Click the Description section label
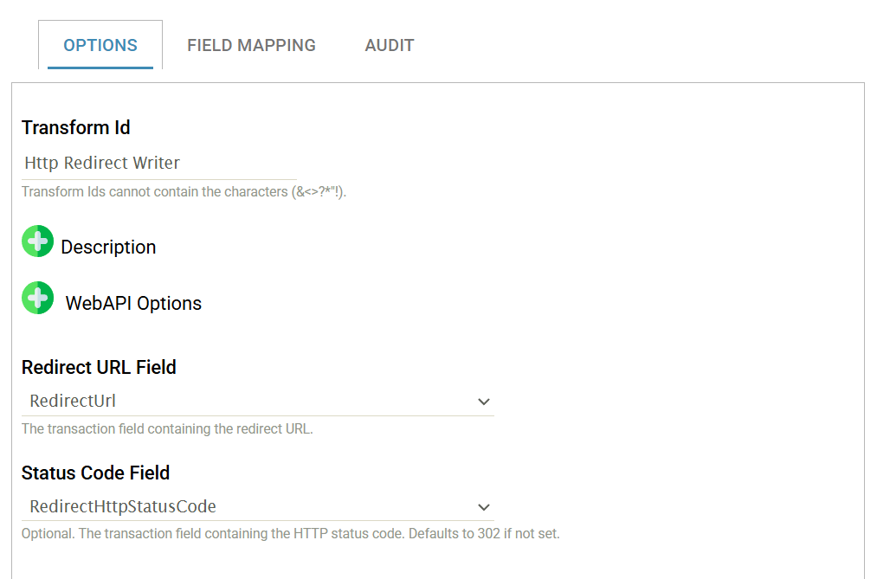This screenshot has height=579, width=877. click(108, 247)
